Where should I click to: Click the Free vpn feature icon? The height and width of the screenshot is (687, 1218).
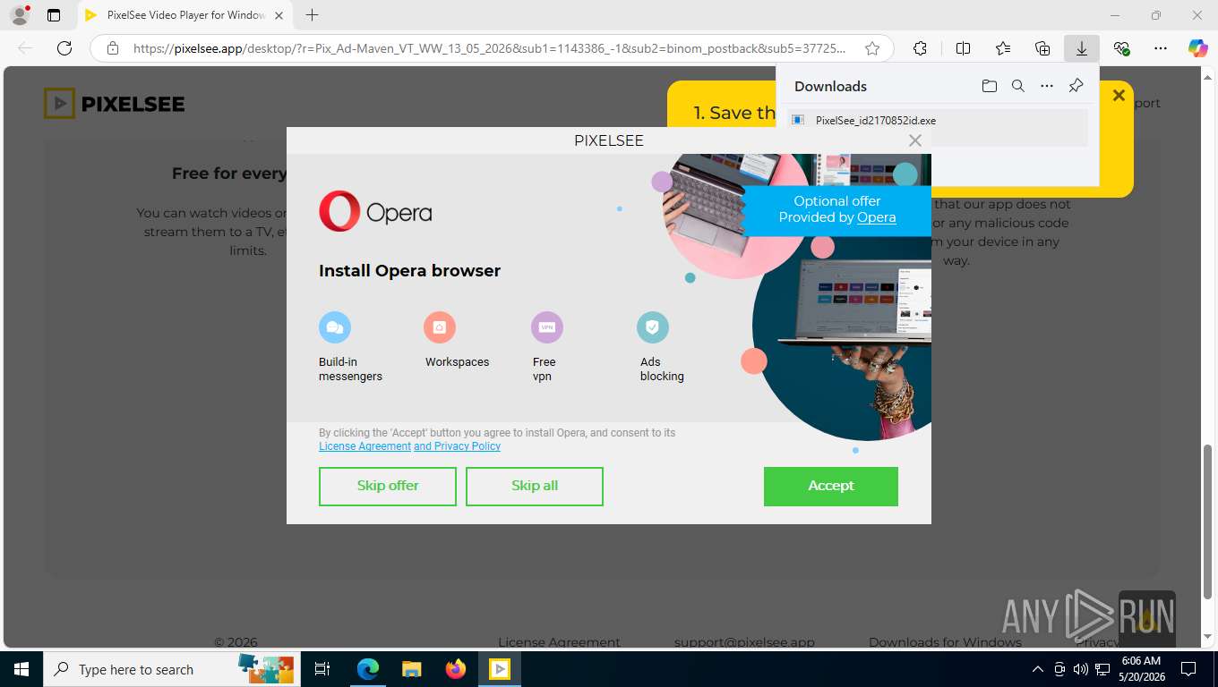coord(547,327)
